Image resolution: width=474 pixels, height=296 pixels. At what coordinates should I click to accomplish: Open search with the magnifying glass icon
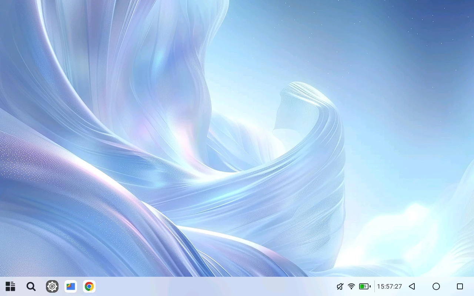(x=31, y=286)
